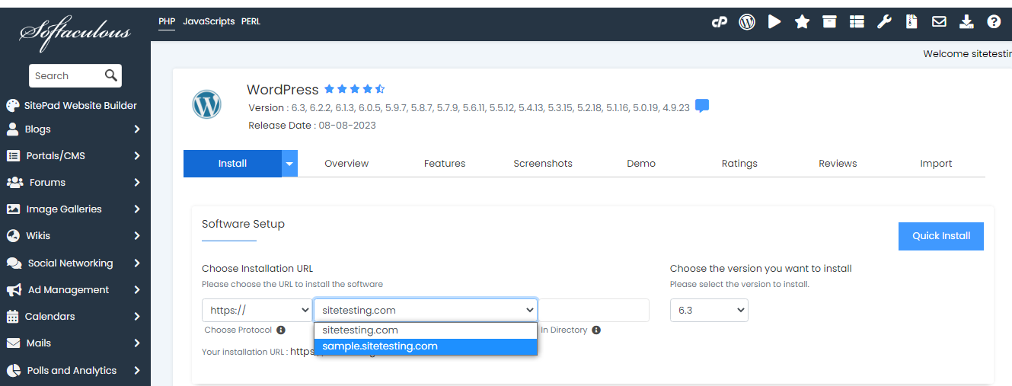This screenshot has width=1012, height=386.
Task: Select sitetesting.com option in domain list
Action: [426, 330]
